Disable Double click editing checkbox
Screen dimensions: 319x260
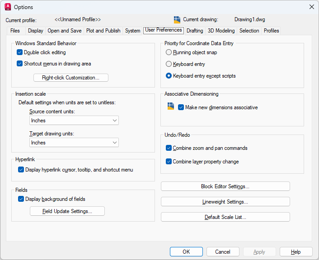click(x=20, y=52)
